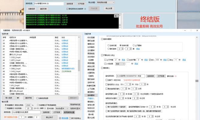The image size is (200, 120).
Task: Select the 左转90度 rotation option
Action: [109, 45]
